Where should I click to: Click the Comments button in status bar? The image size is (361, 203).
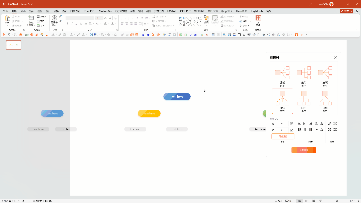[289, 201]
